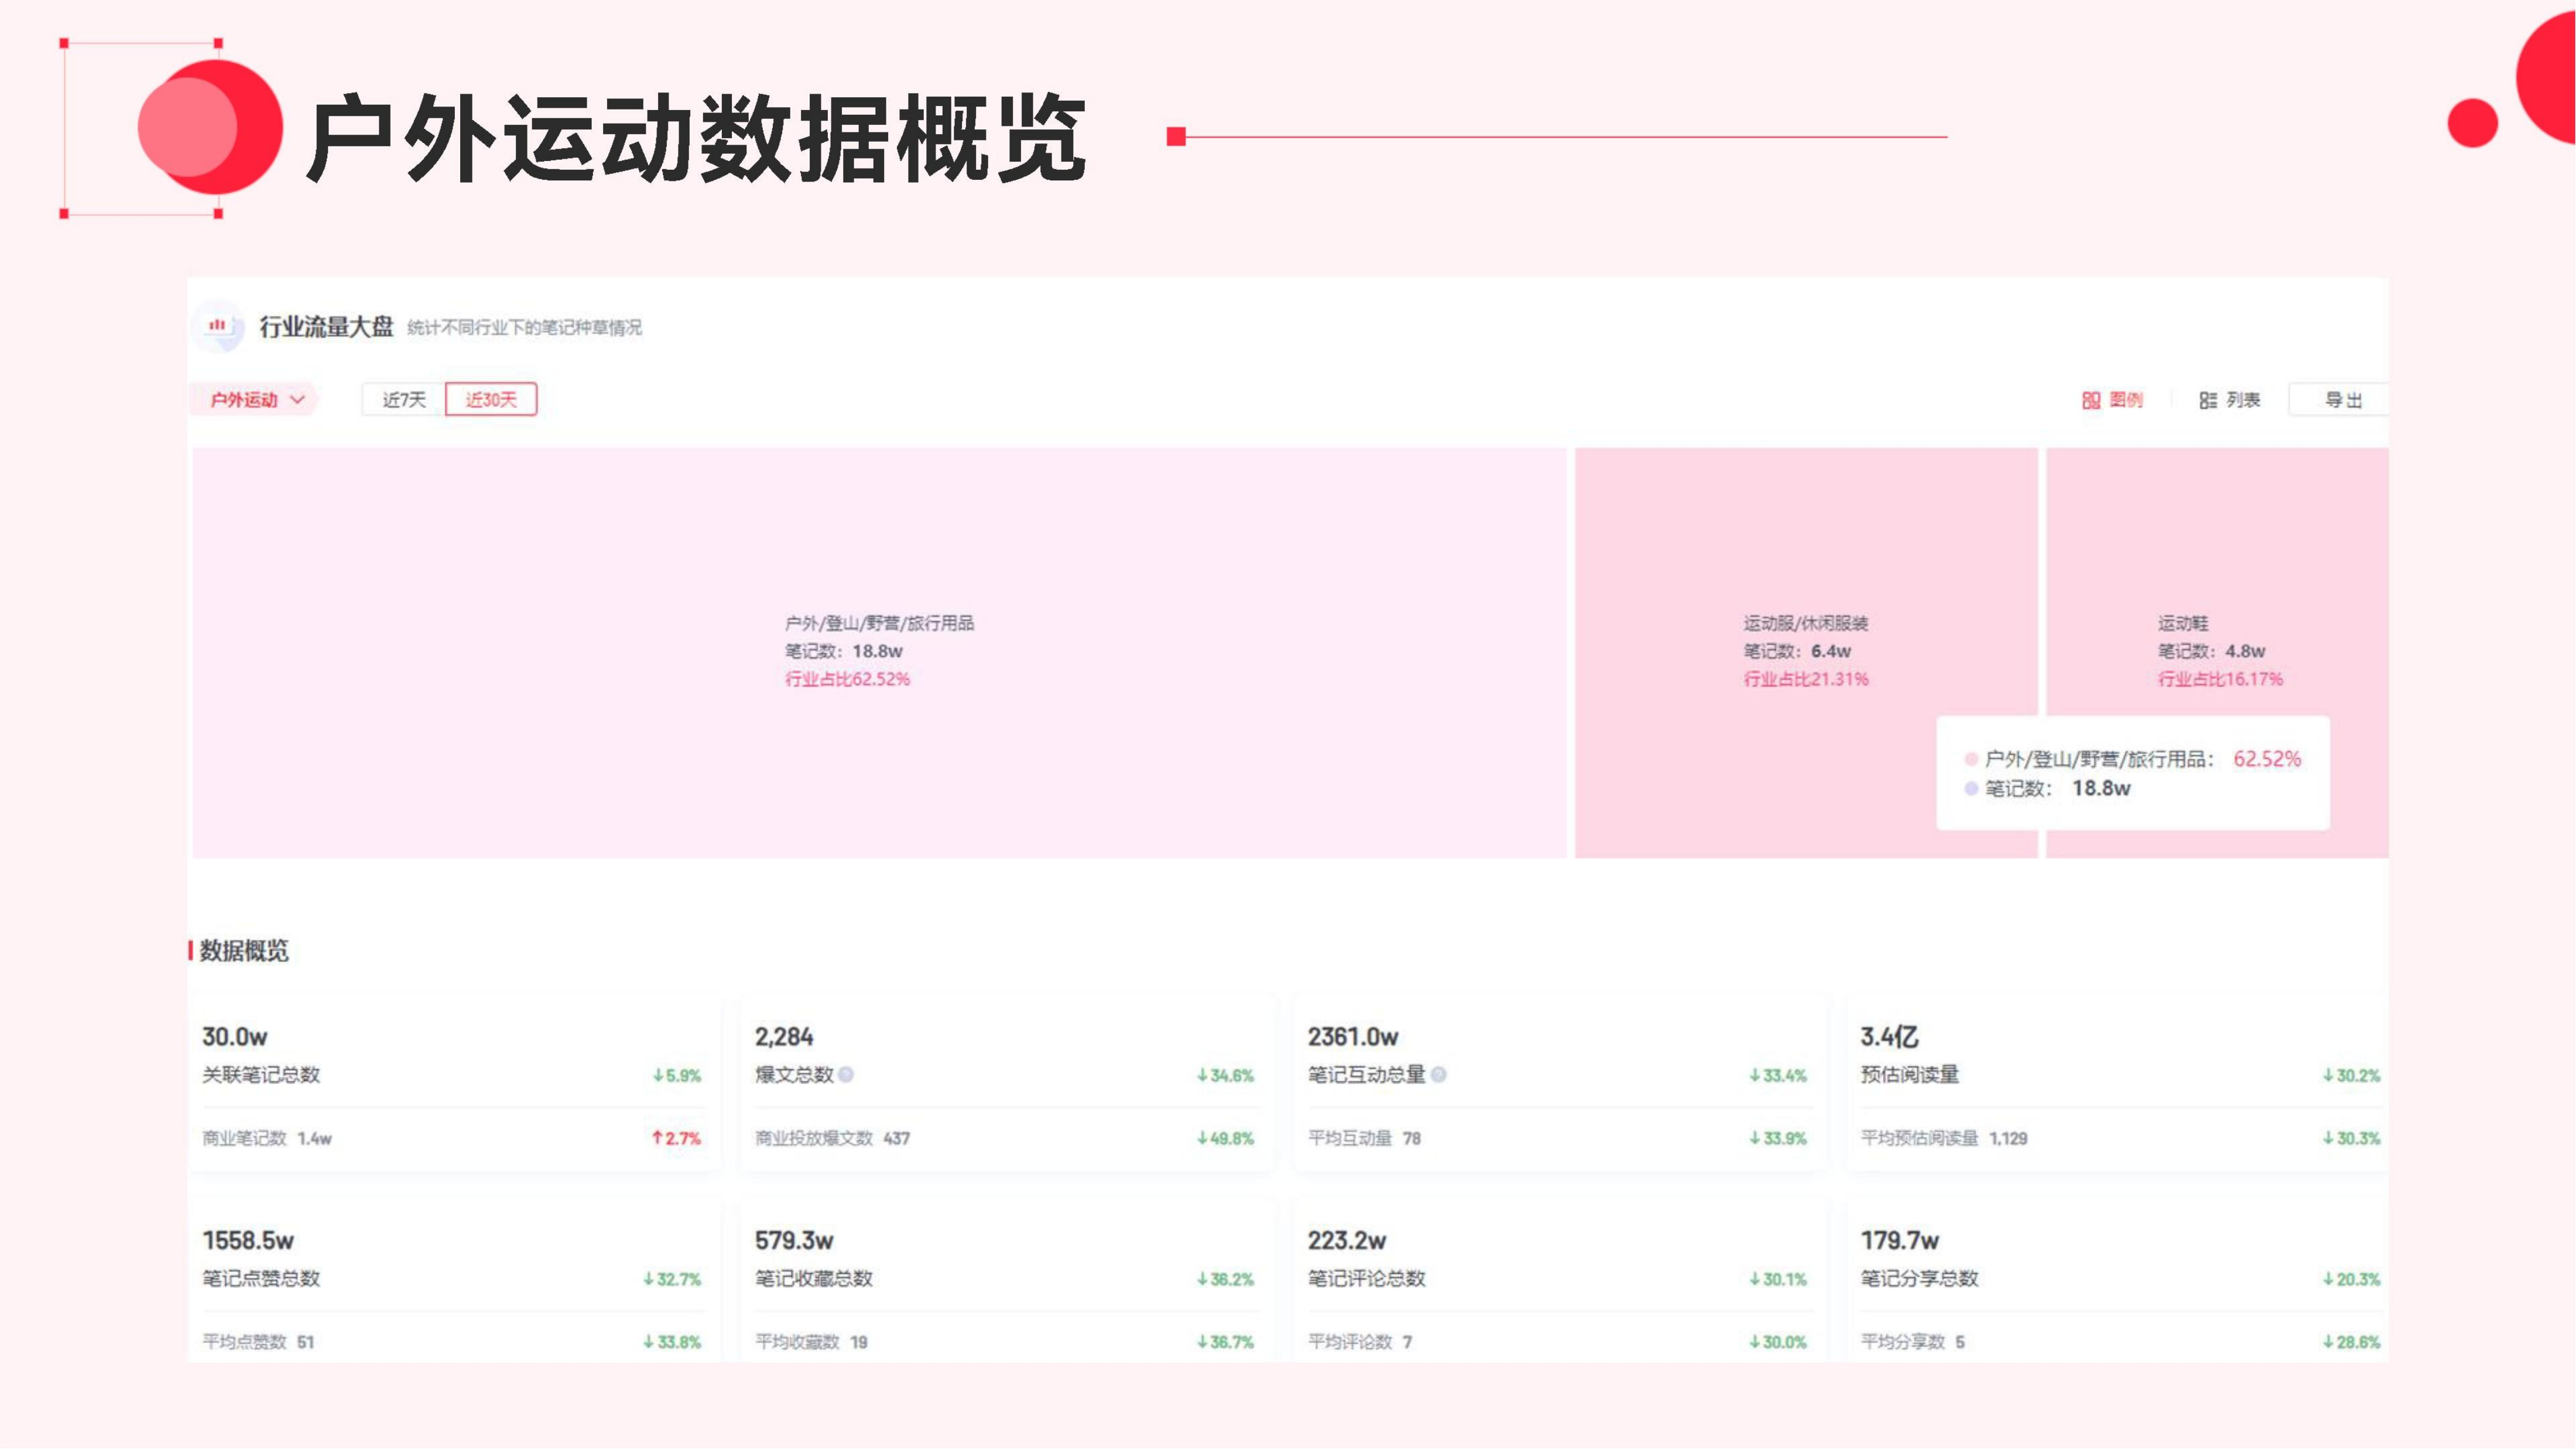Viewport: 2576px width, 1449px height.
Task: Click the industry traffic chart icon
Action: 218,326
